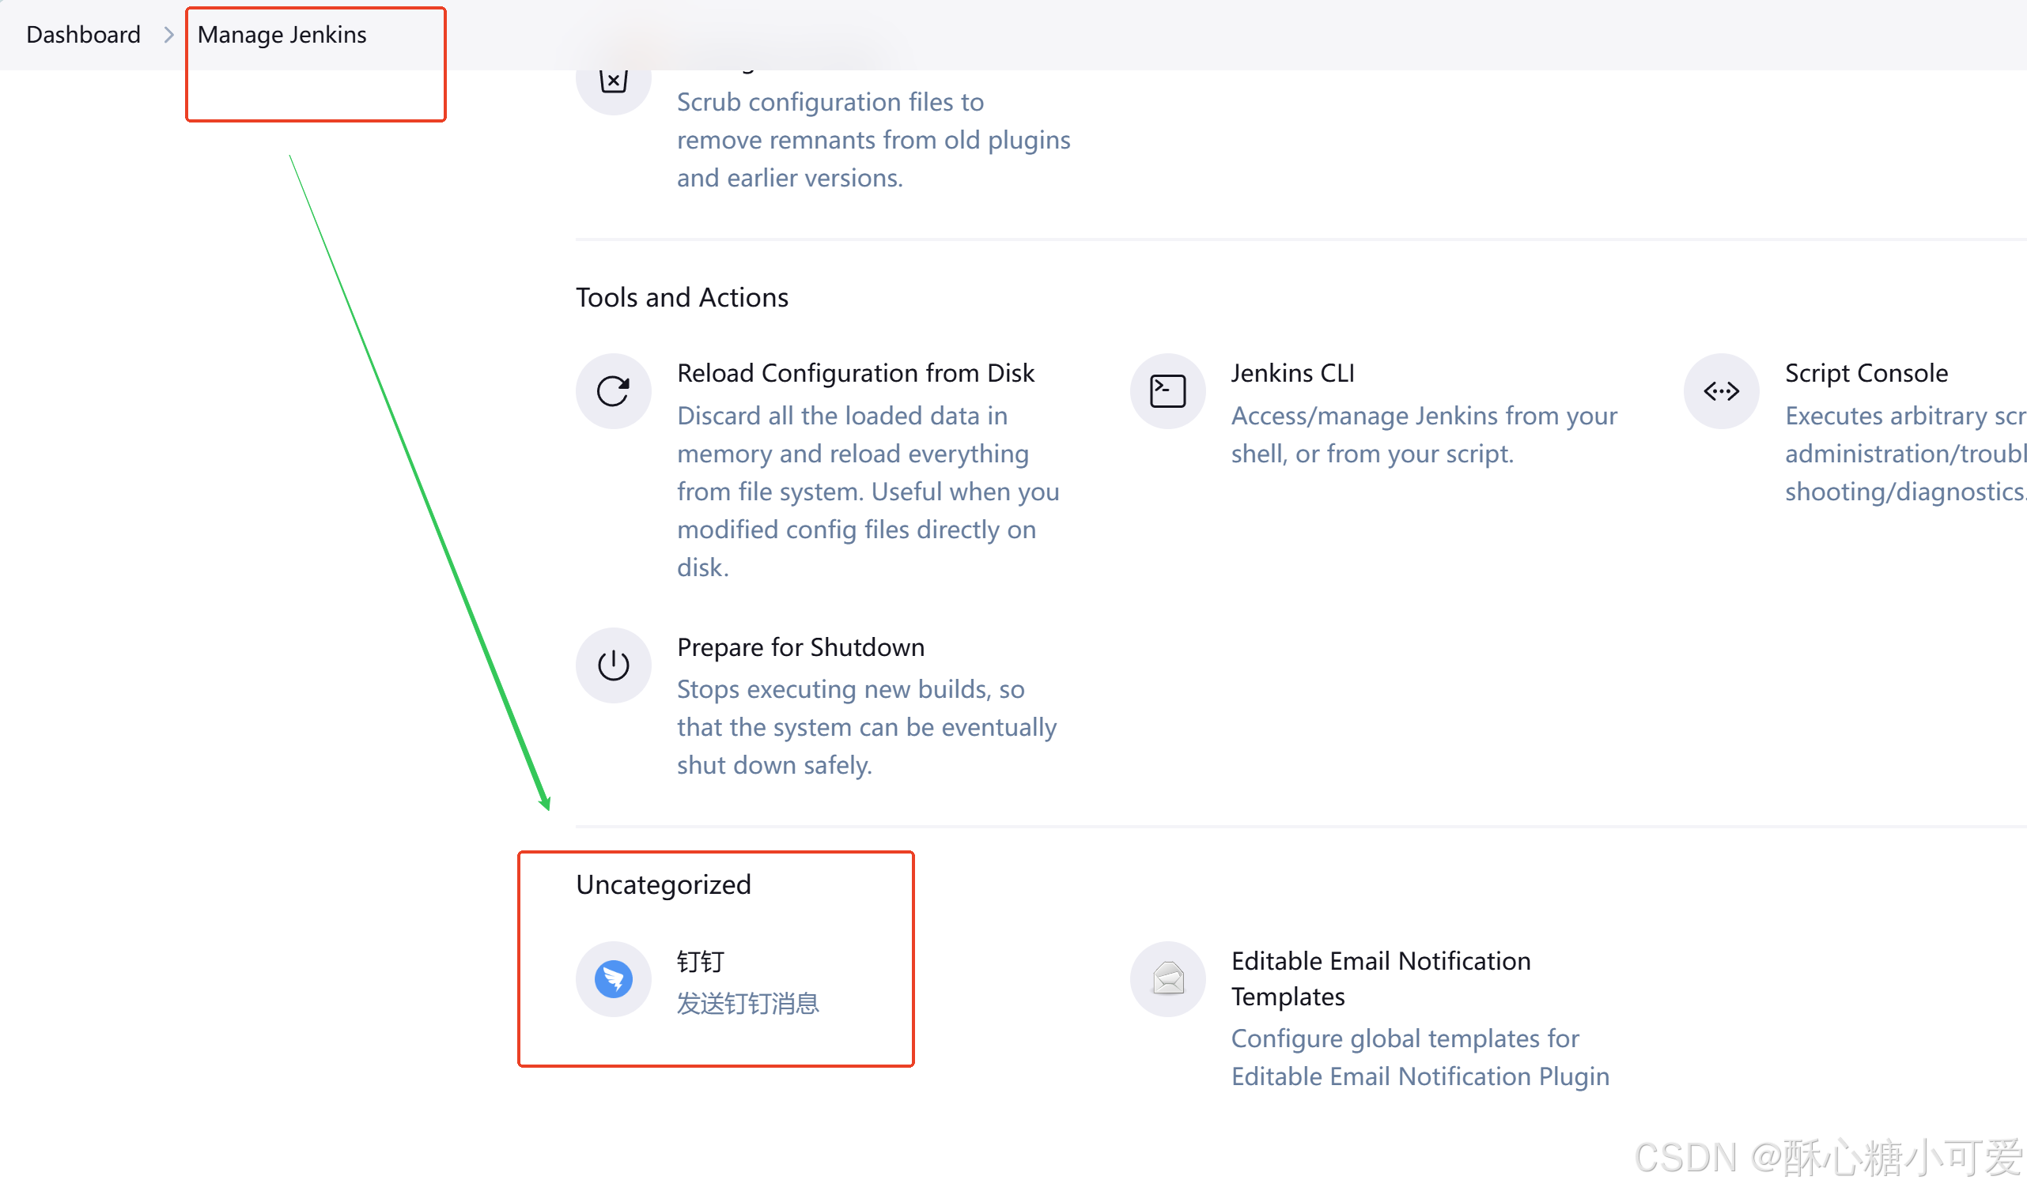Open Script Console
Viewport: 2027px width, 1191px height.
pyautogui.click(x=1866, y=373)
